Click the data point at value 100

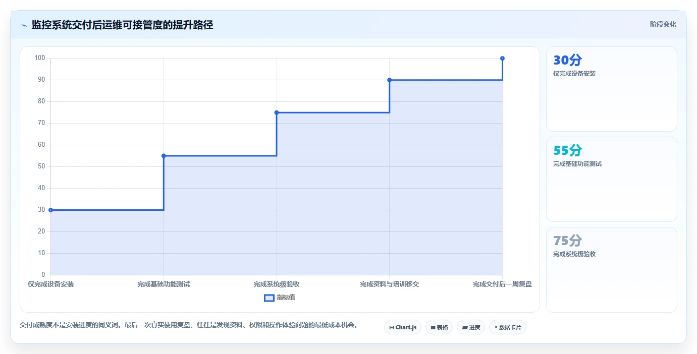pyautogui.click(x=502, y=58)
